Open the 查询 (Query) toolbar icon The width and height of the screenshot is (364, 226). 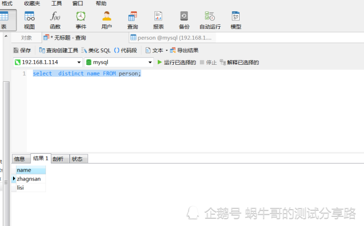point(132,20)
